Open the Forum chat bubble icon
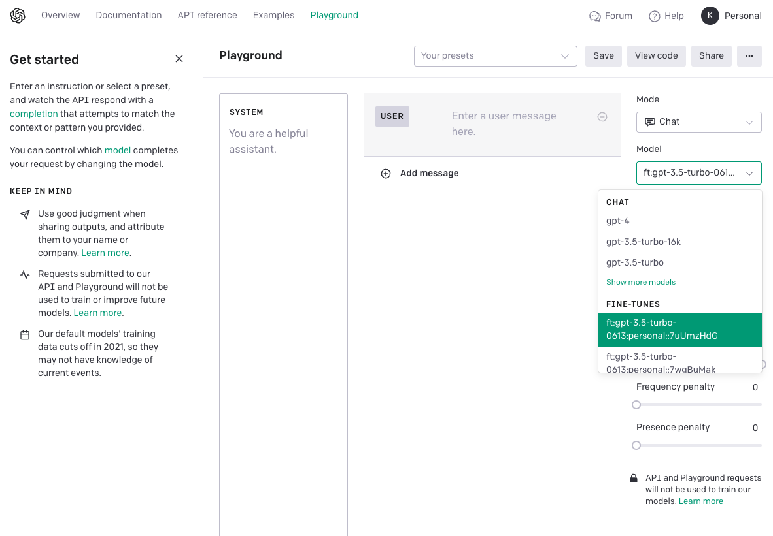This screenshot has height=536, width=773. click(595, 16)
